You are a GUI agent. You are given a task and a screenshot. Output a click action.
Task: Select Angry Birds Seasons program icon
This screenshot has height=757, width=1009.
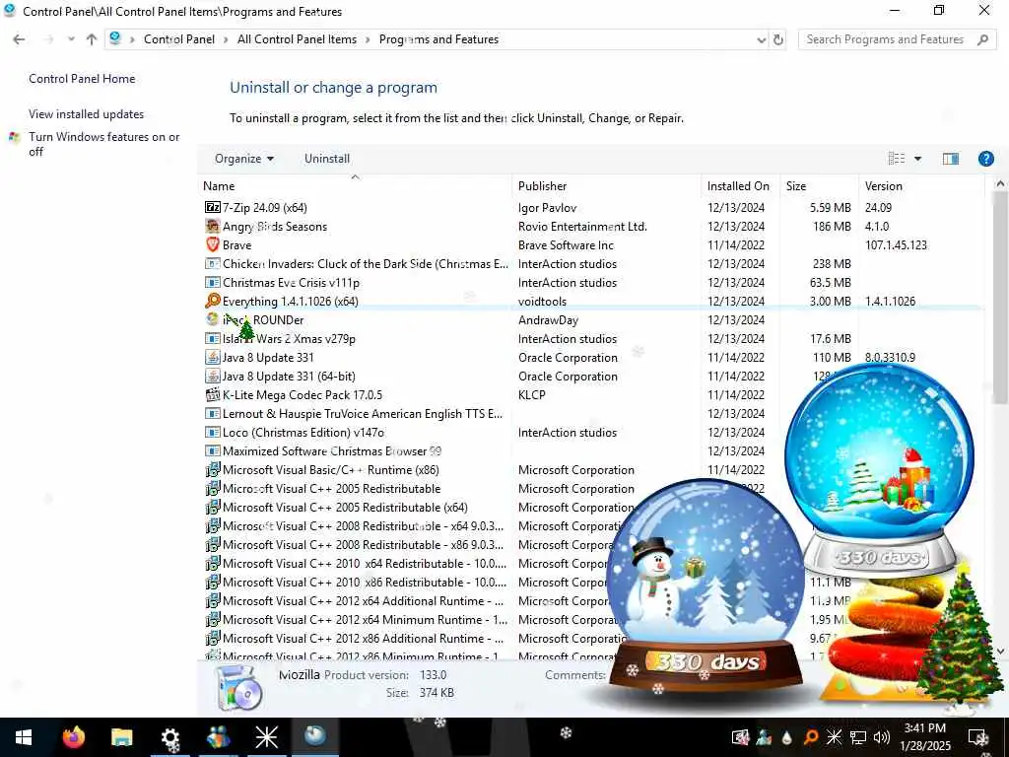[213, 226]
